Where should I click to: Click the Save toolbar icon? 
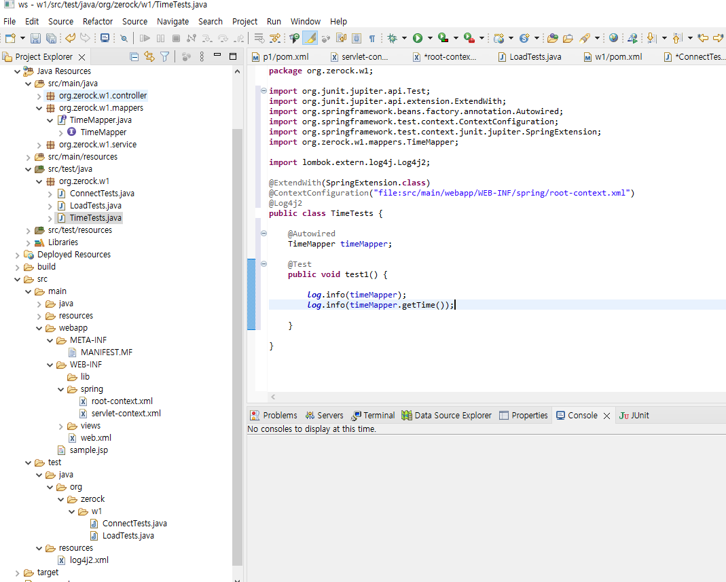[35, 39]
